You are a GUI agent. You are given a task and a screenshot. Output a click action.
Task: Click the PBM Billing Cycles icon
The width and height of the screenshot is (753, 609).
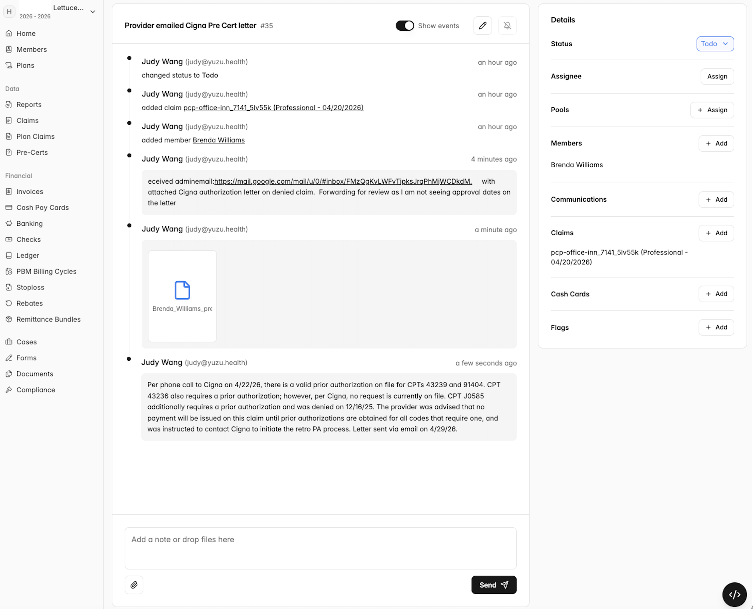coord(9,271)
